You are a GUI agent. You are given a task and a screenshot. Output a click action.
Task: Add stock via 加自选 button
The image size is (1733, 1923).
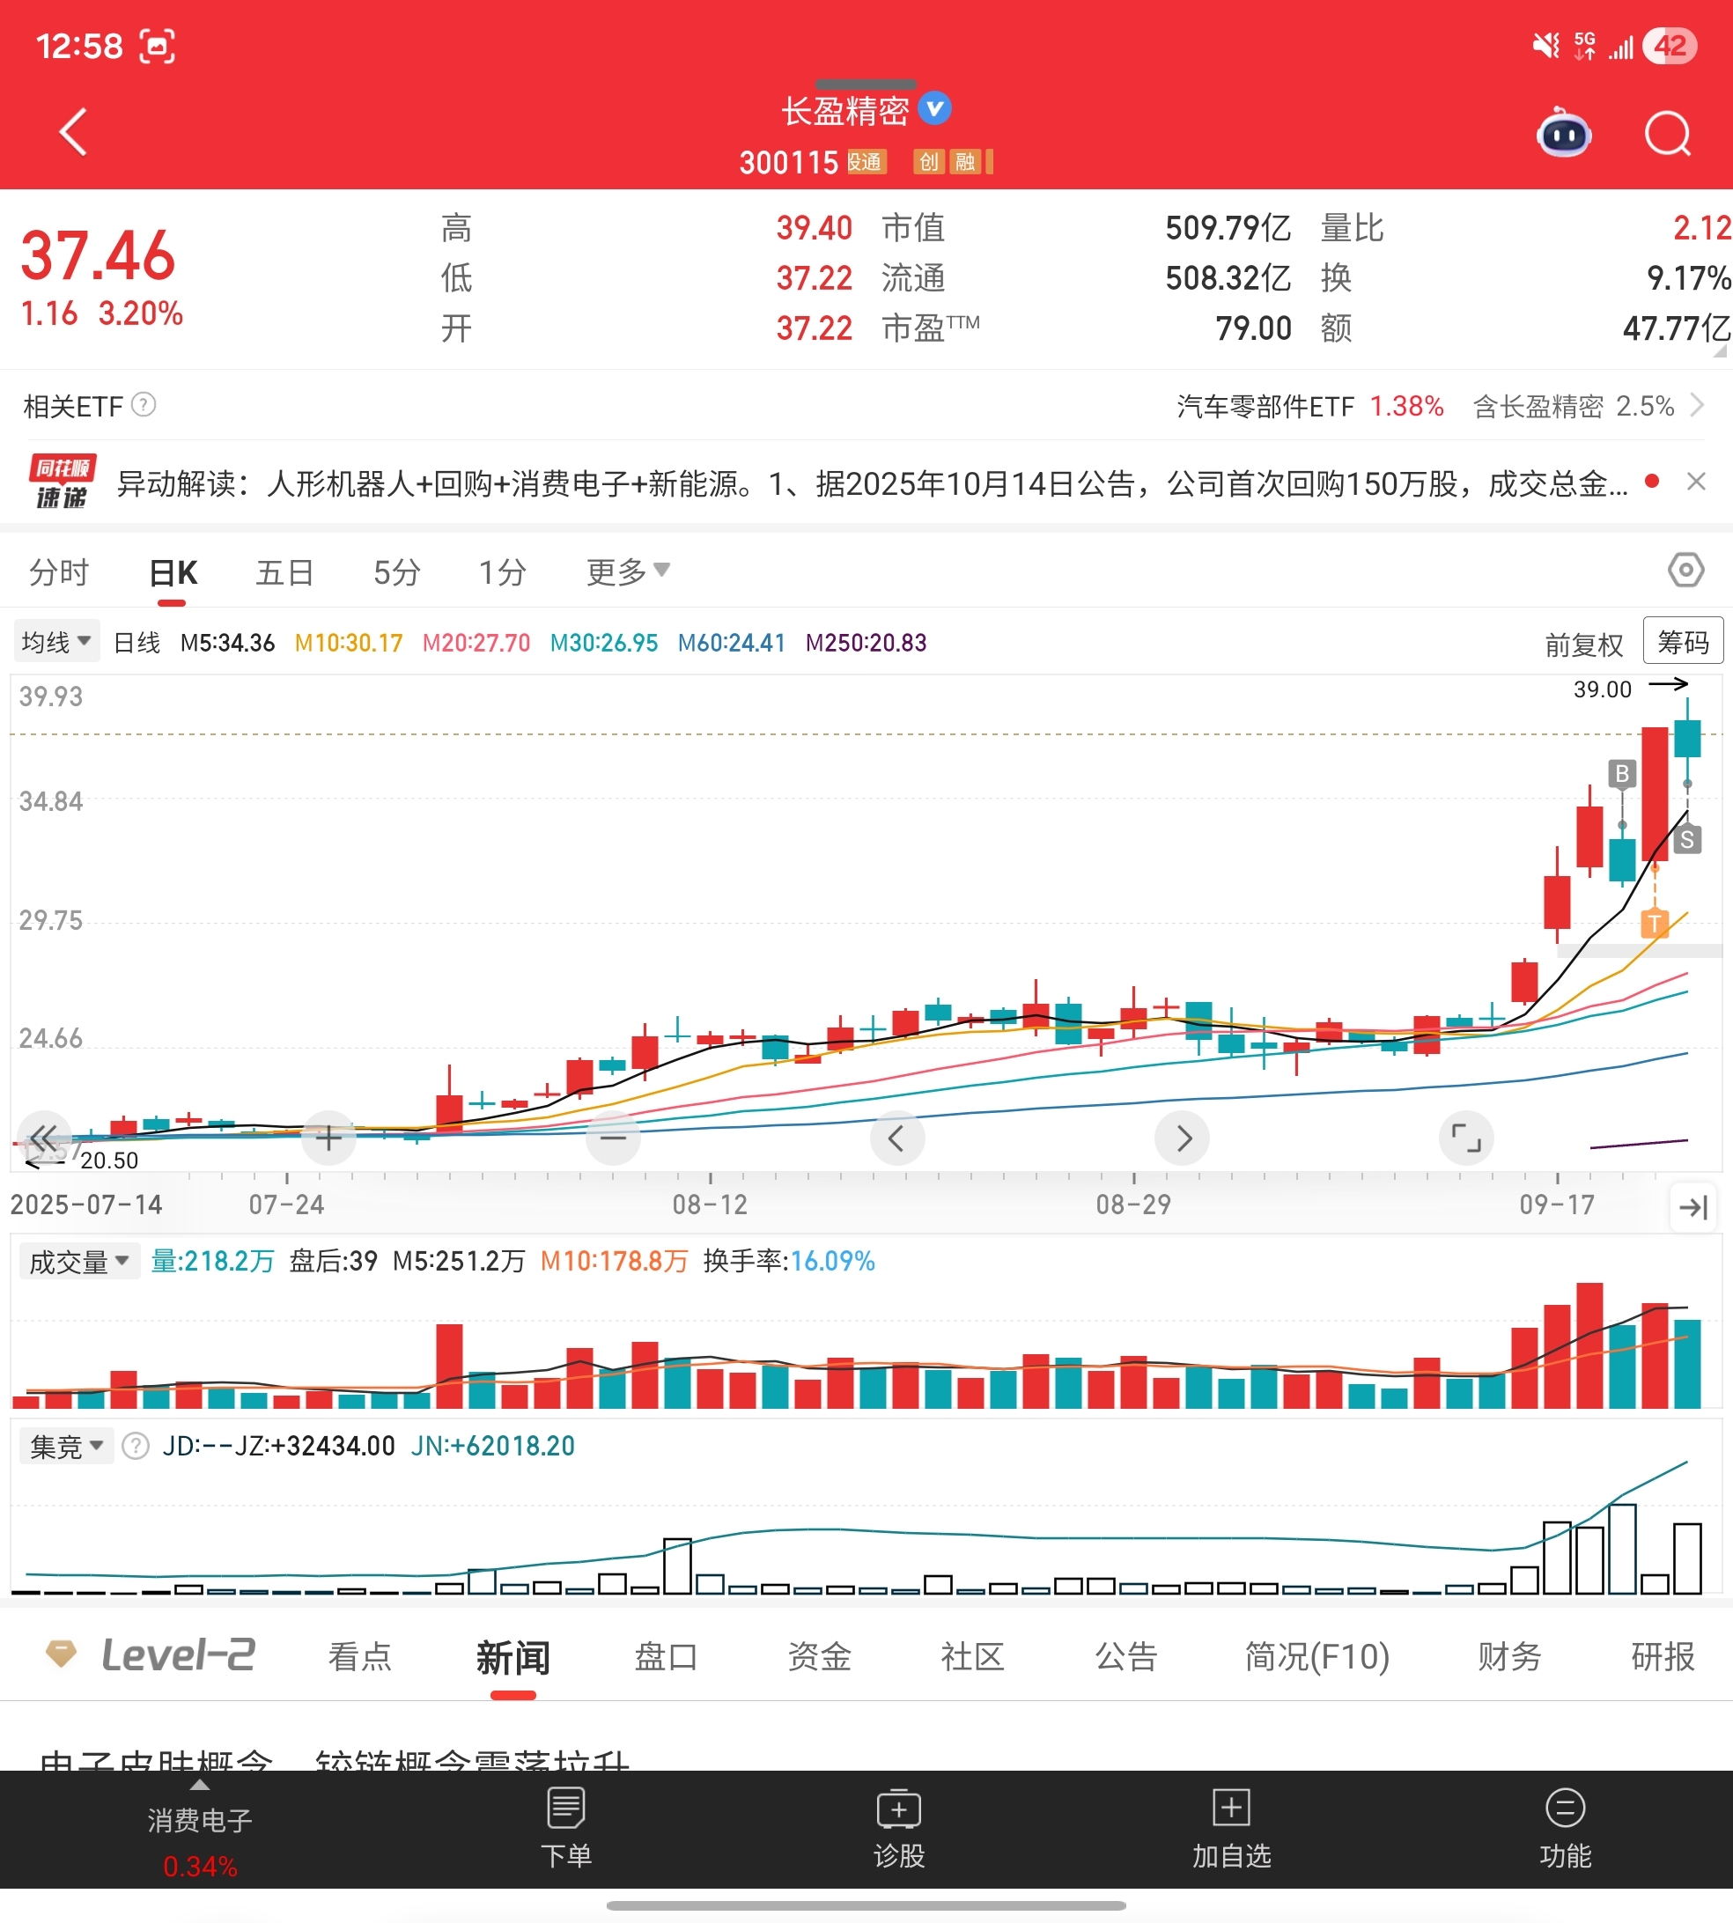click(1231, 1829)
